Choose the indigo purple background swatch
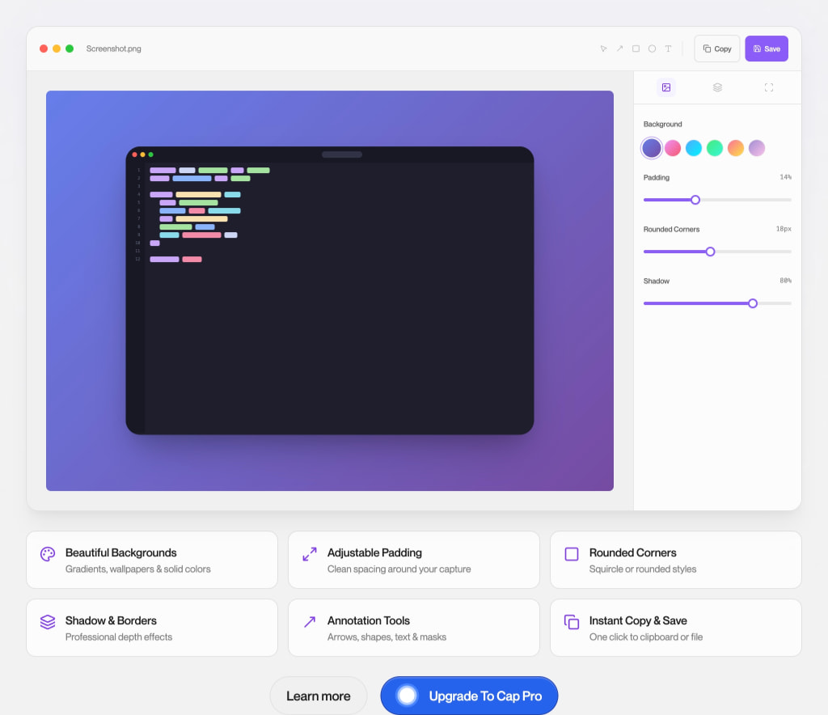Image resolution: width=828 pixels, height=715 pixels. click(x=652, y=148)
